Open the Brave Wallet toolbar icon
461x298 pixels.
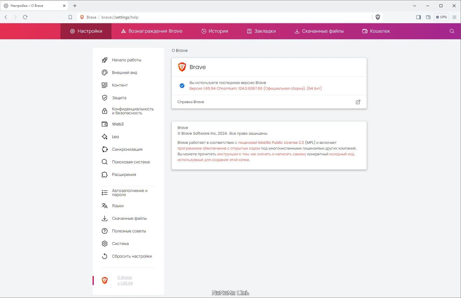point(428,17)
